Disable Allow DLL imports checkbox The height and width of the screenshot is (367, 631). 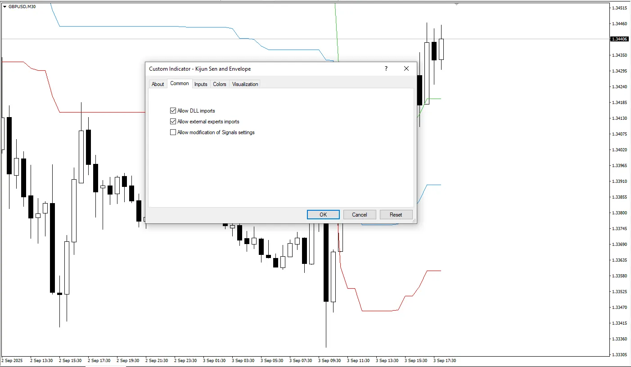pos(173,111)
